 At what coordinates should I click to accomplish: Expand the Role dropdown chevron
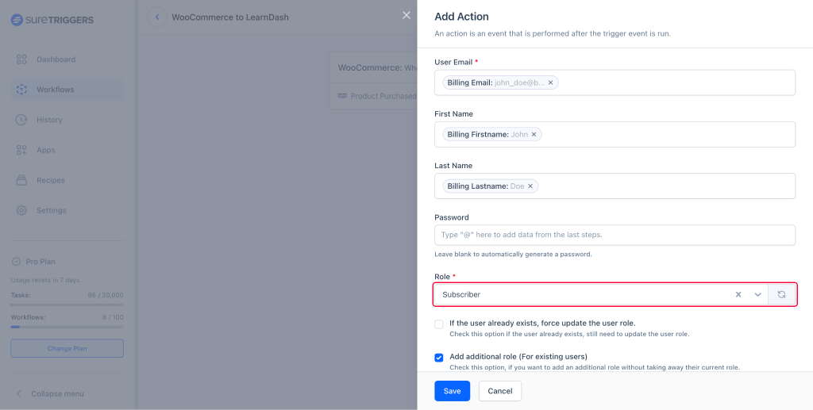(758, 294)
